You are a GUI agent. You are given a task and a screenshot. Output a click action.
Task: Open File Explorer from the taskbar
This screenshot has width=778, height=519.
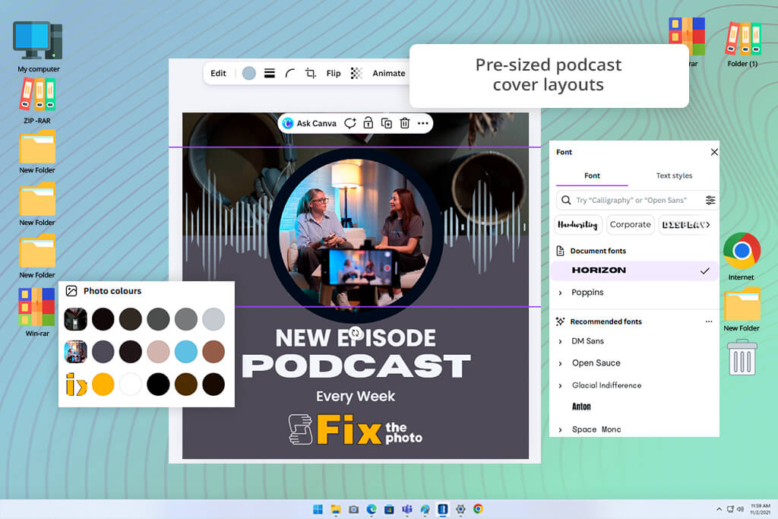point(335,509)
